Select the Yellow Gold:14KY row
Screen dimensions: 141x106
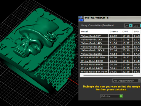110,43
